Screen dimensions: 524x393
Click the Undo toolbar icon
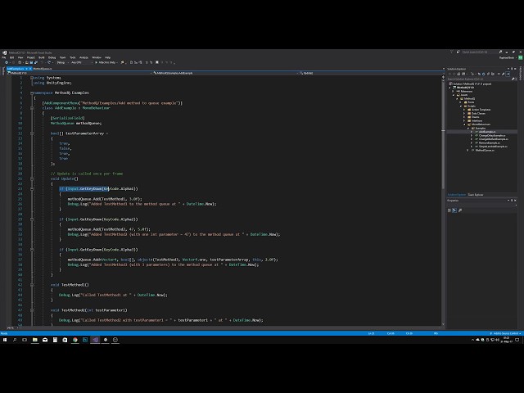pyautogui.click(x=42, y=62)
